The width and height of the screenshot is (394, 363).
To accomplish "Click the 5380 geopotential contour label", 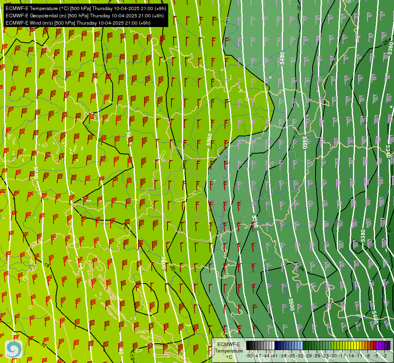I will (363, 236).
